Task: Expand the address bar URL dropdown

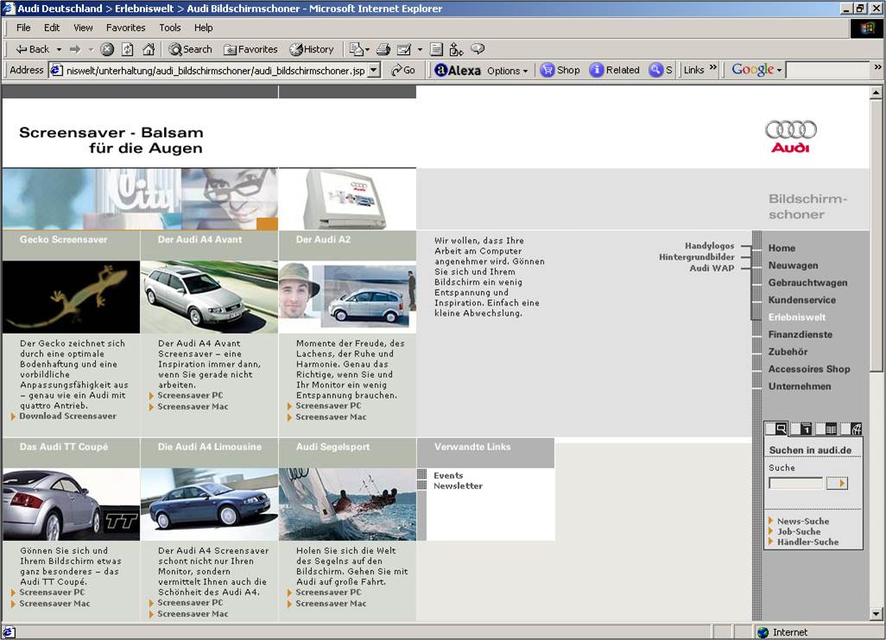Action: pos(374,71)
